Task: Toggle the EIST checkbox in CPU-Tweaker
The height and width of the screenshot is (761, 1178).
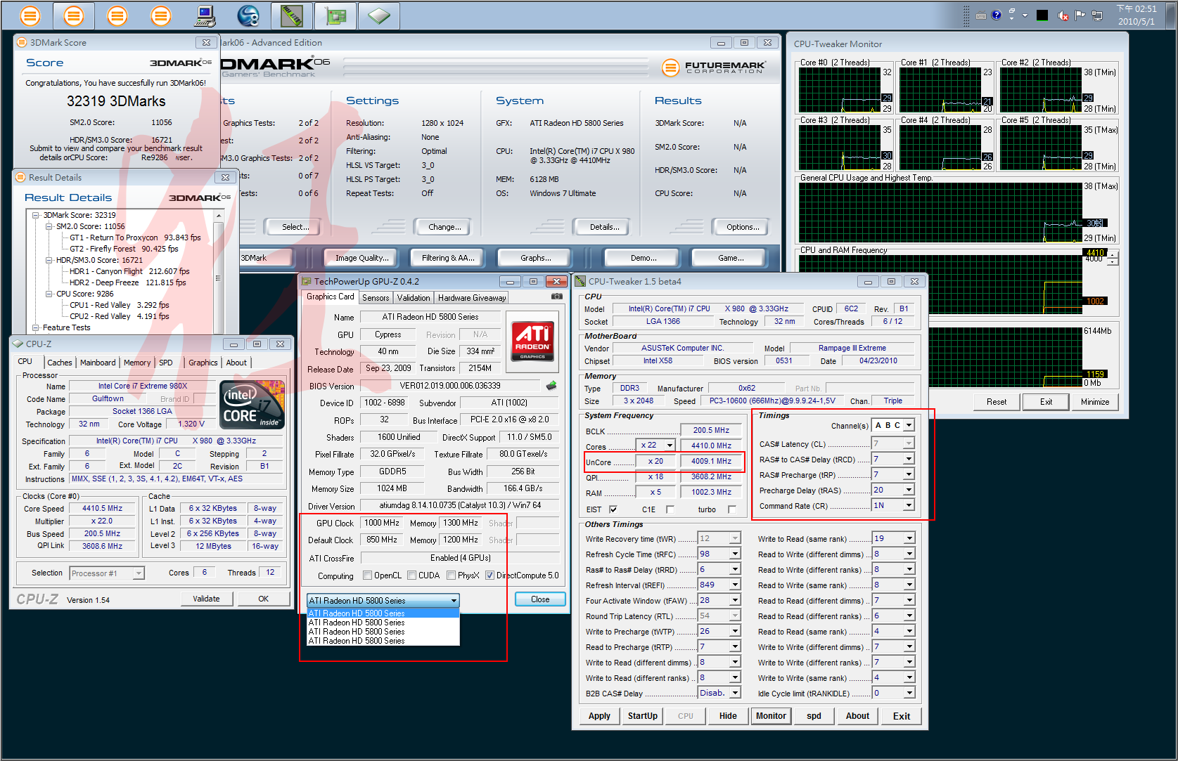Action: (x=613, y=509)
